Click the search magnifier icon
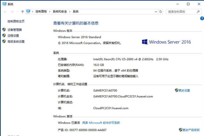Screen dimensions: 204x136 click(198, 12)
